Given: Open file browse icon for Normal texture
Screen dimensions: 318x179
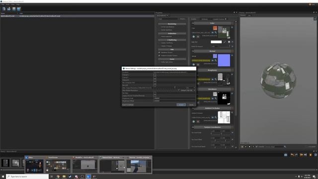Looking at the screenshot, I should coord(213,60).
